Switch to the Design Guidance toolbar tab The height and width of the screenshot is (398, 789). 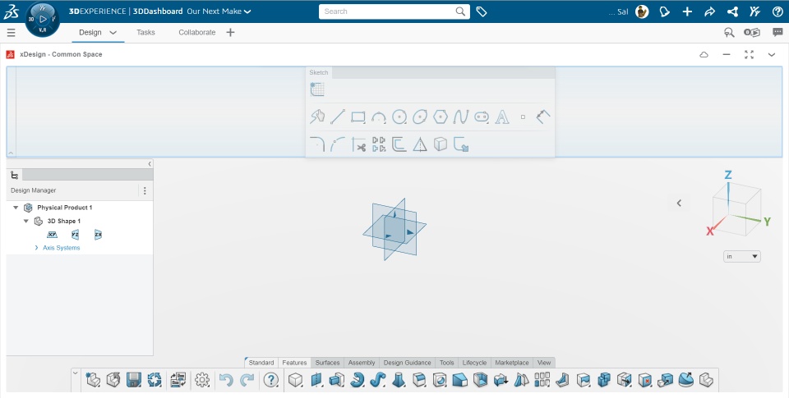tap(407, 363)
